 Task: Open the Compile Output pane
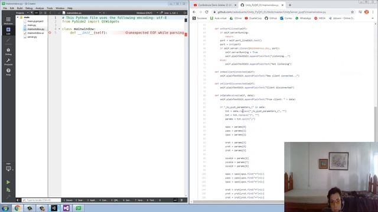103,200
